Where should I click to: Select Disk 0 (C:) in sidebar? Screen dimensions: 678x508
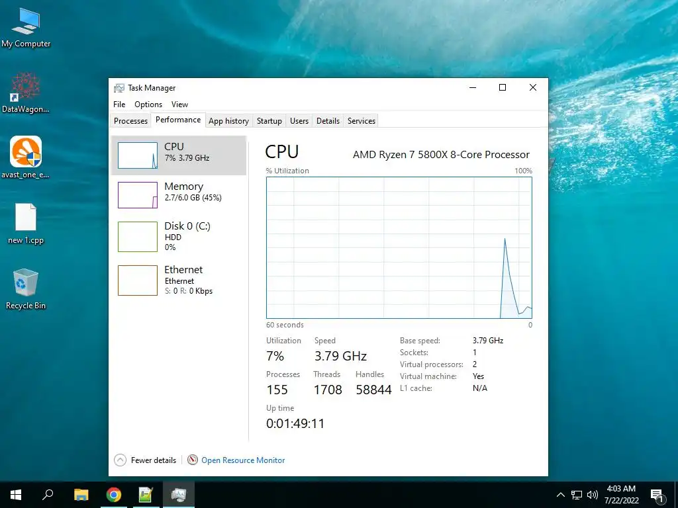(x=179, y=237)
